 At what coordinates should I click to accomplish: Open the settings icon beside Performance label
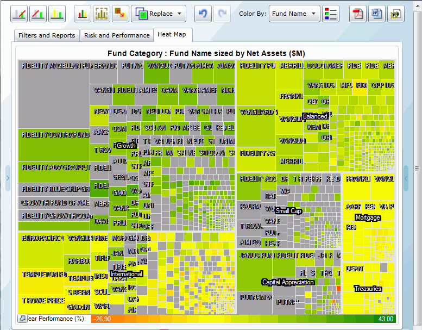pos(22,319)
